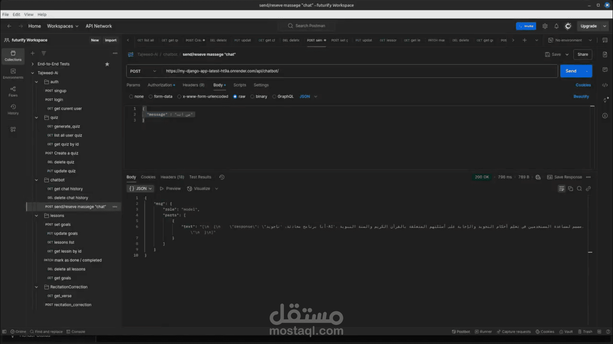The height and width of the screenshot is (344, 613).
Task: Click the star icon on End-to-End Tests
Action: click(107, 64)
